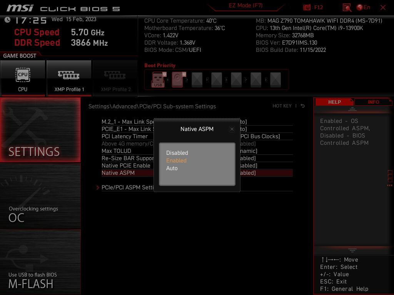
Task: Click the third empty boot priority slot
Action: click(236, 80)
